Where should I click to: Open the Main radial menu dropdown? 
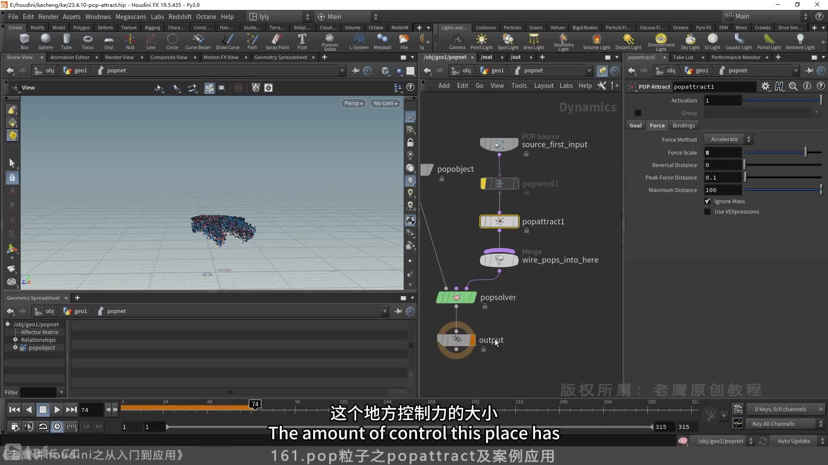pyautogui.click(x=348, y=16)
